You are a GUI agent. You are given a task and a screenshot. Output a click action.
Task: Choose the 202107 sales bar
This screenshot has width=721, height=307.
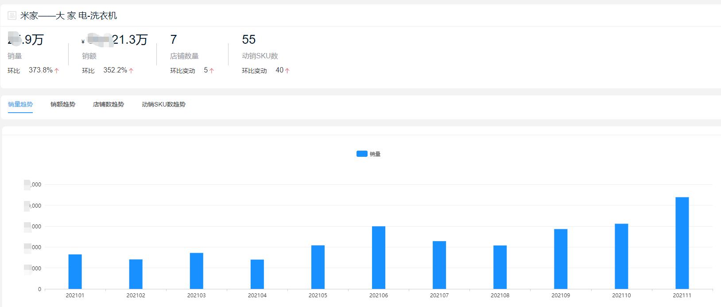point(439,265)
